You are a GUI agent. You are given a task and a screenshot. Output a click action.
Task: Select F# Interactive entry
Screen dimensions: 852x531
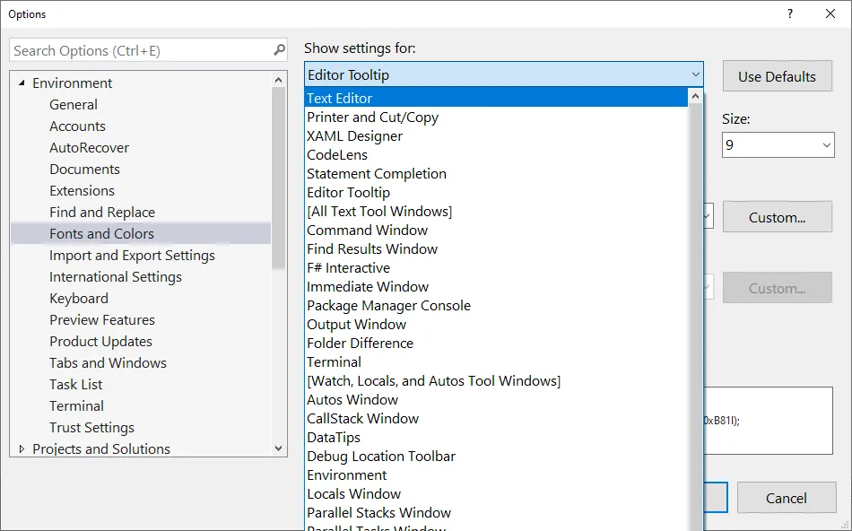click(496, 268)
